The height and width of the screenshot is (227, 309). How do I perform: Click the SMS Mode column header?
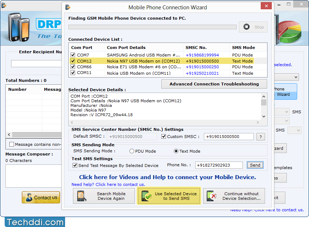coord(244,48)
